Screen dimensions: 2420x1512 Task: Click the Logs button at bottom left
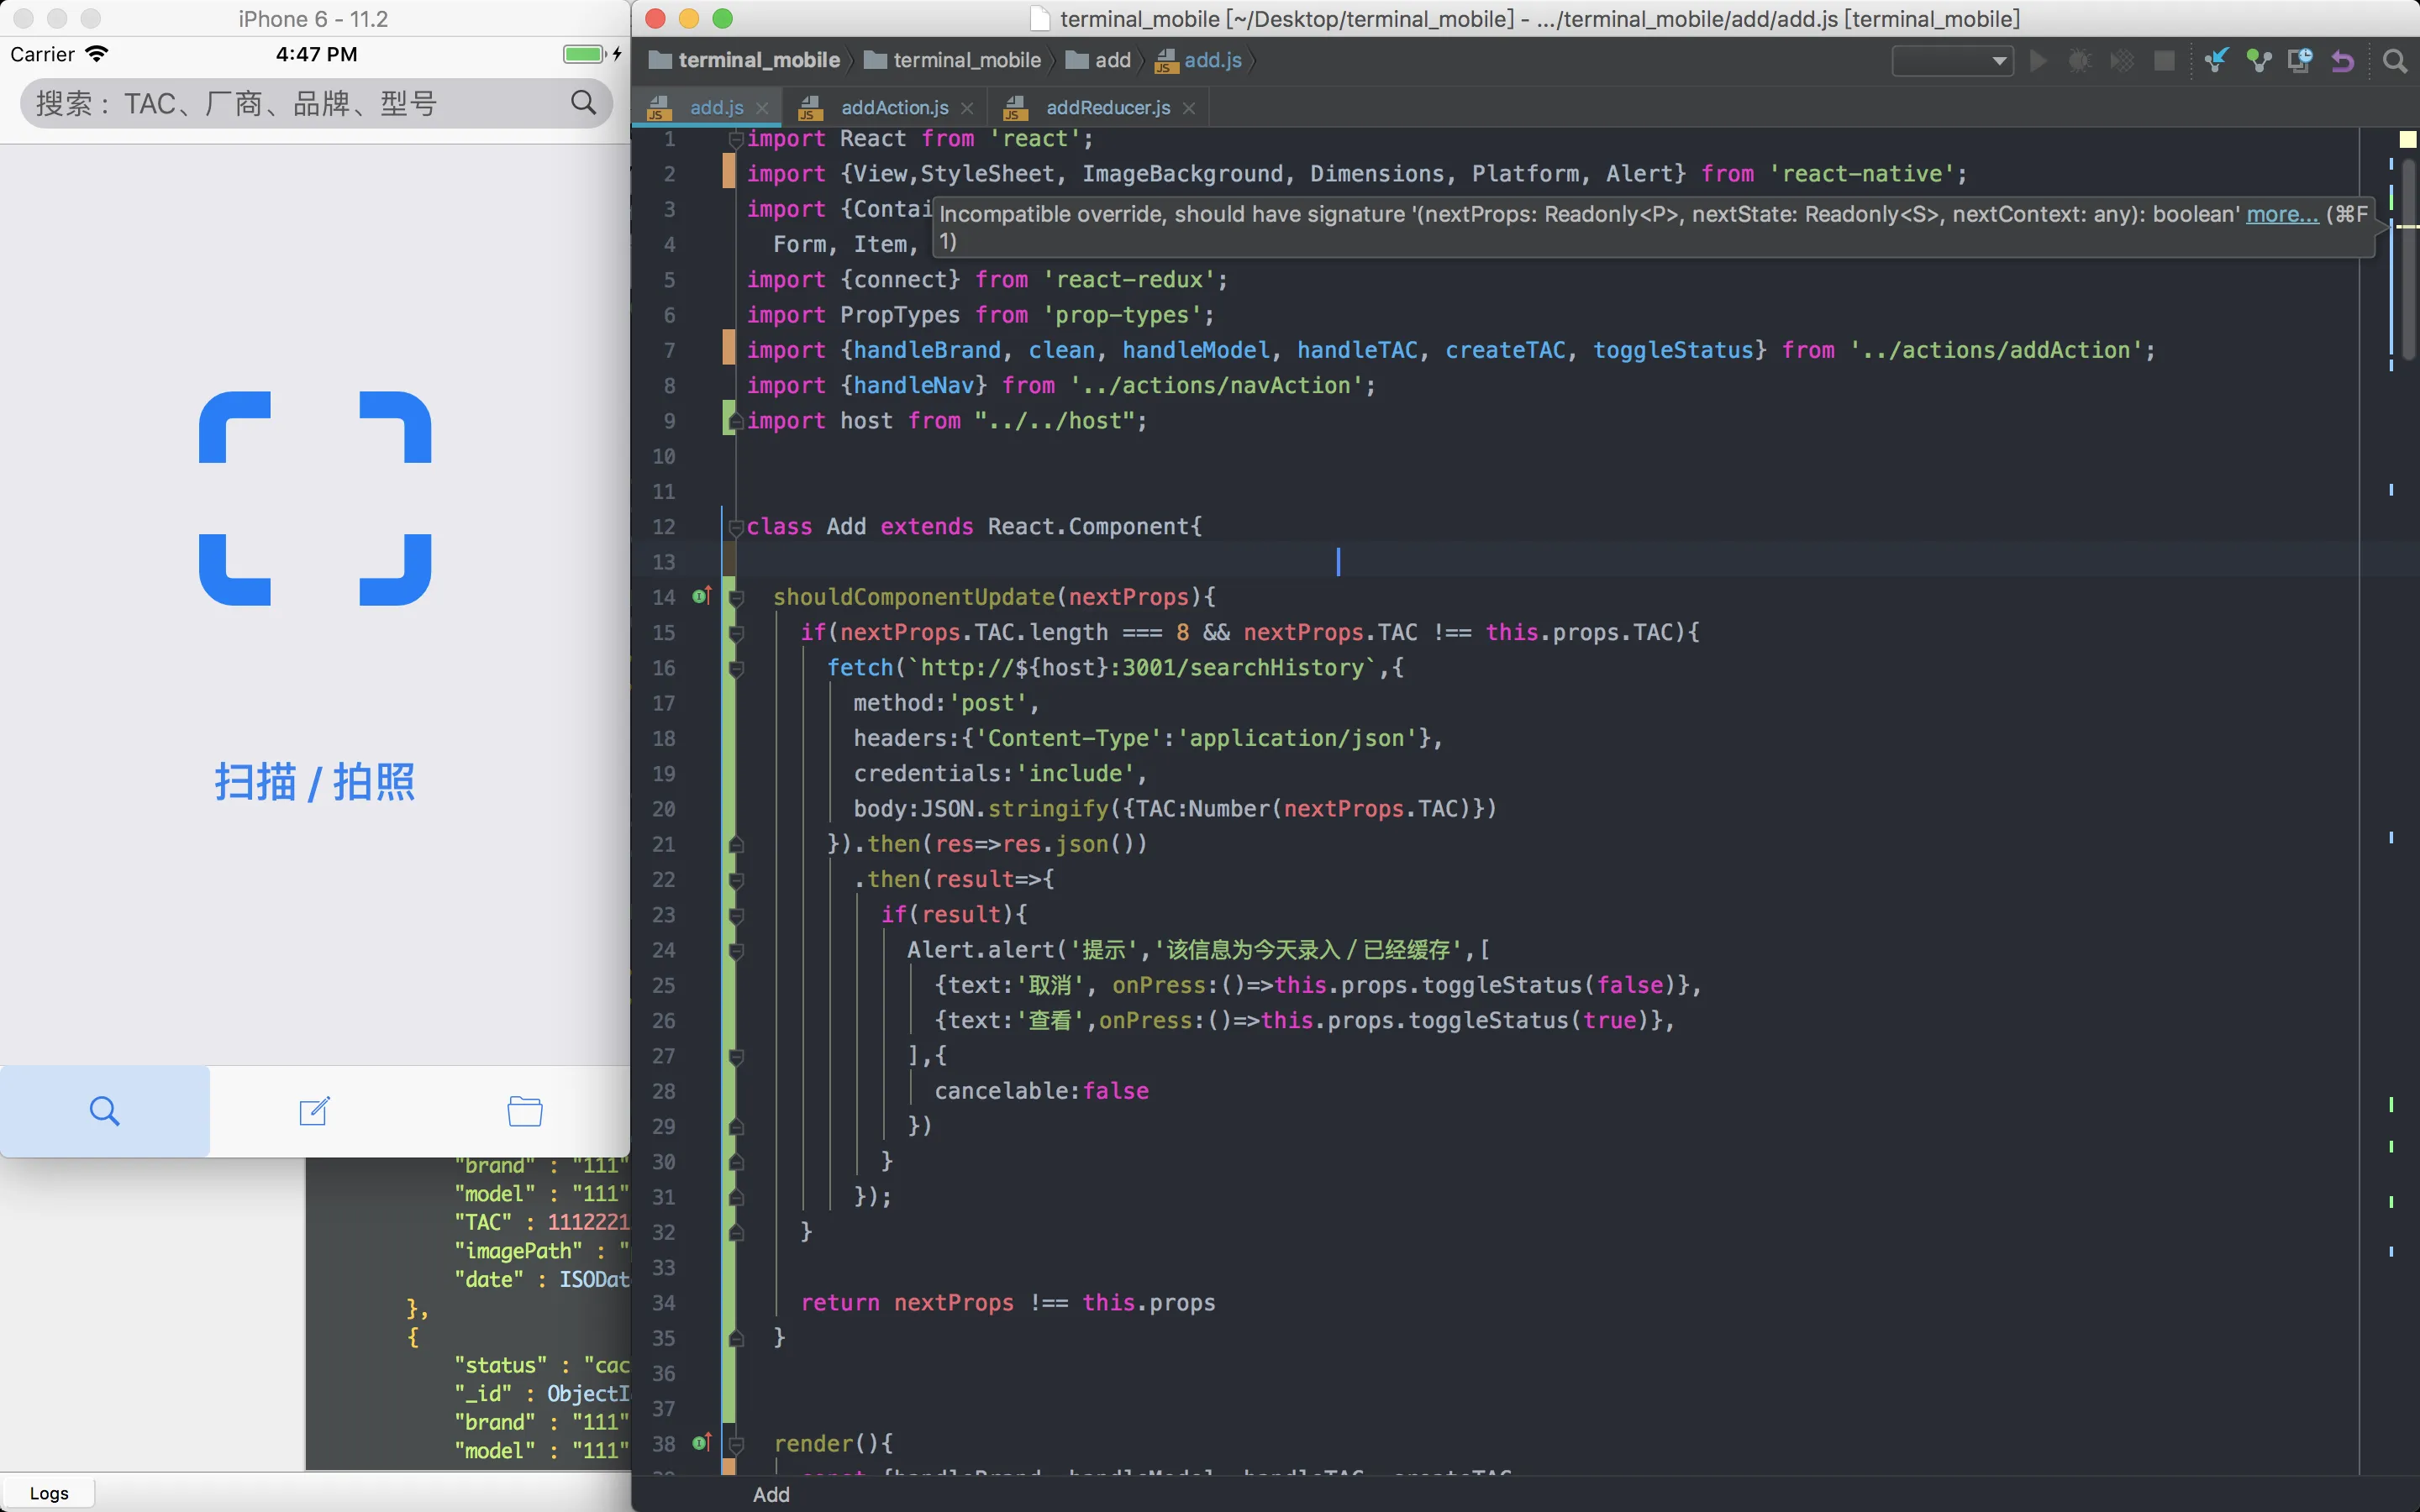click(x=49, y=1493)
